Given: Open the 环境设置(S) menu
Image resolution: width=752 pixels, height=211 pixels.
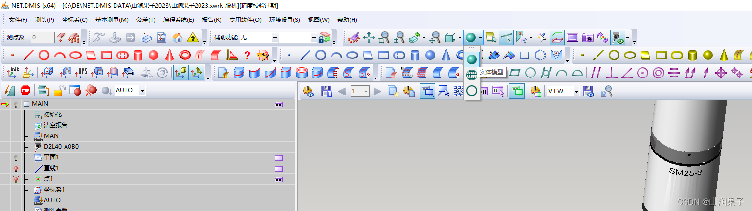Looking at the screenshot, I should [x=285, y=20].
